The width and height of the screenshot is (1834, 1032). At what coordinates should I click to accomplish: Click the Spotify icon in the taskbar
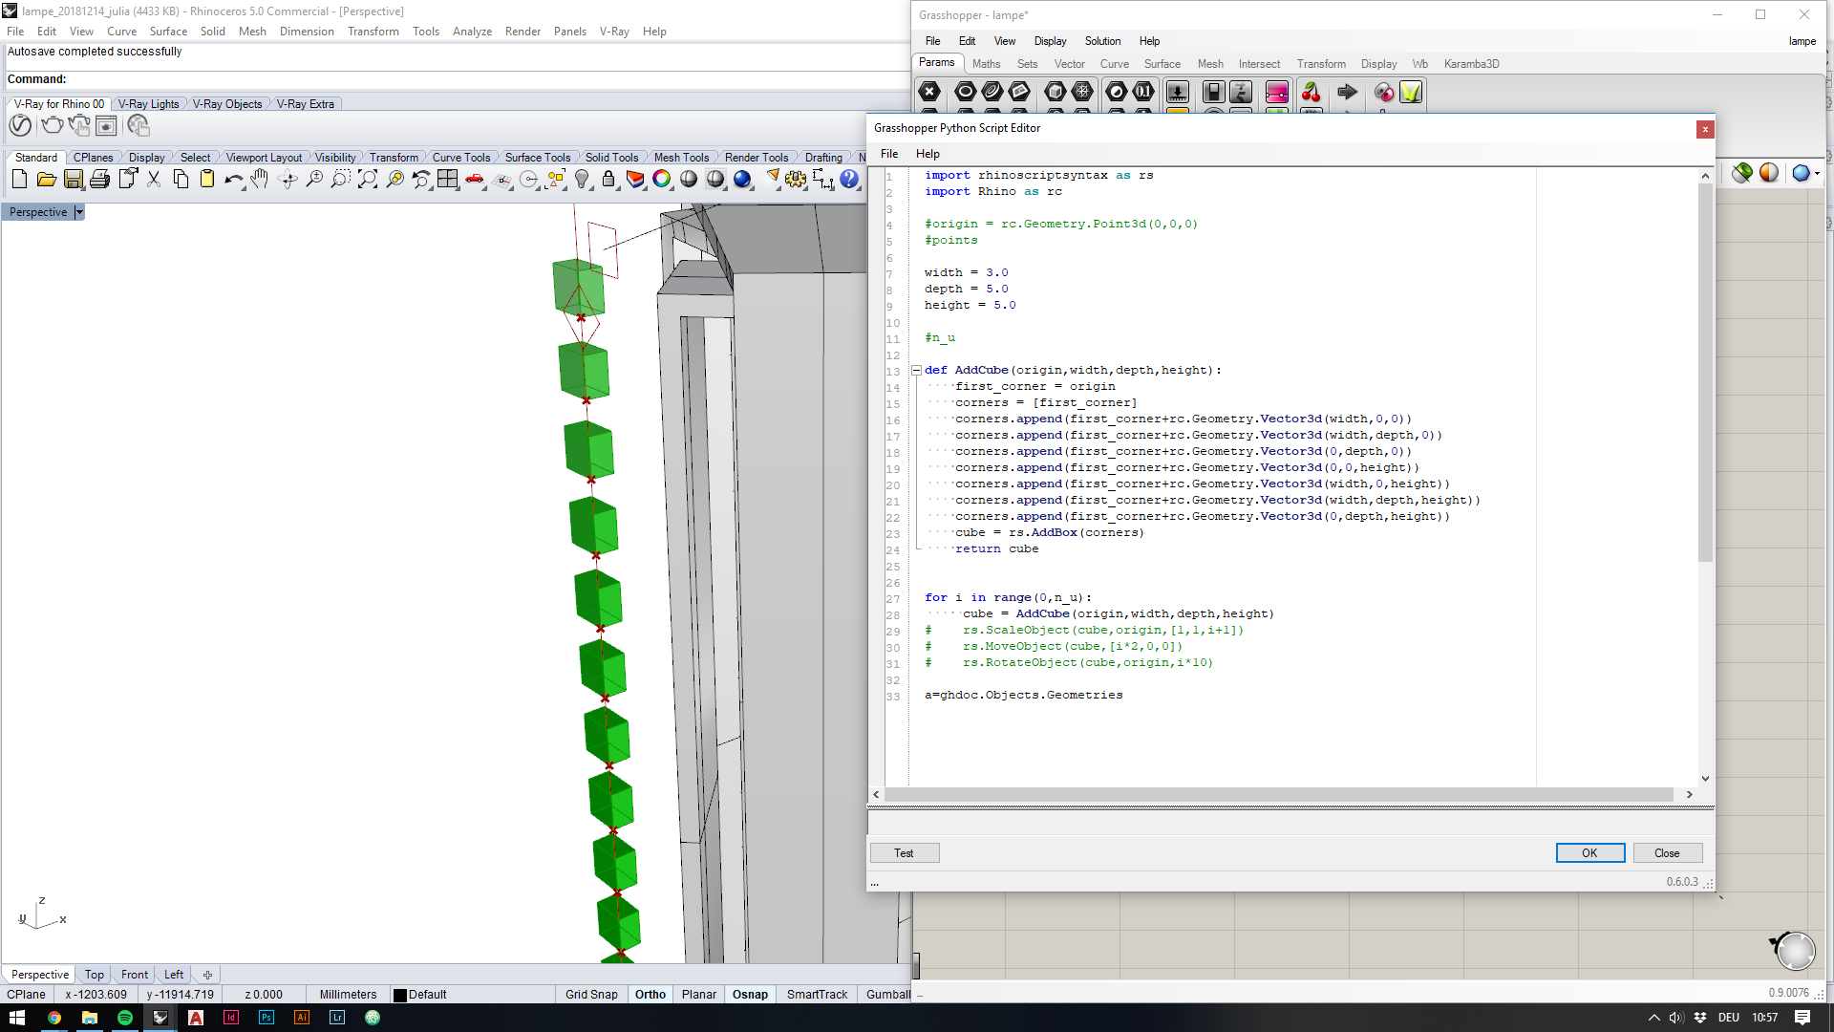[x=125, y=1018]
